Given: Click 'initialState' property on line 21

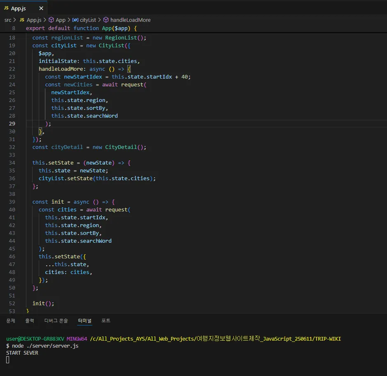Looking at the screenshot, I should 58,61.
